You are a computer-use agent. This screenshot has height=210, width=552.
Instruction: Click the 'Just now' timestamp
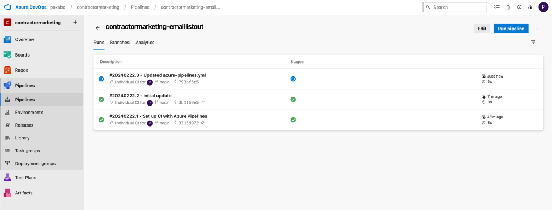point(495,76)
